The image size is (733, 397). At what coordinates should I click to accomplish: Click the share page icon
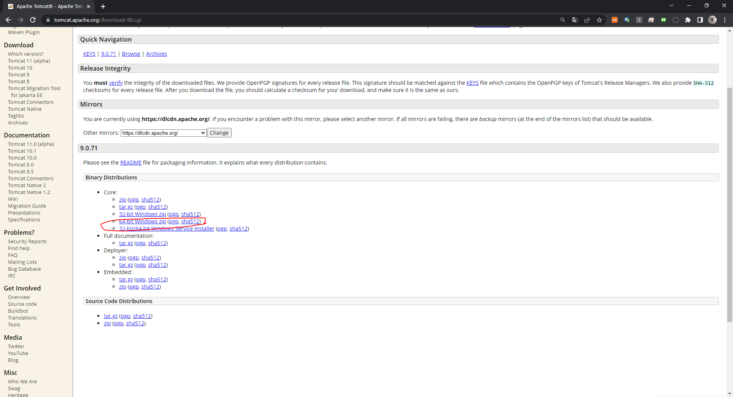587,20
